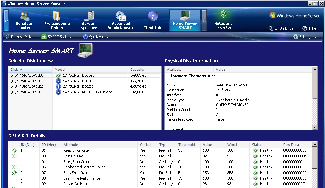Viewport: 325px width, 188px height.
Task: Click the green SMART Status arrow icon
Action: click(x=44, y=37)
